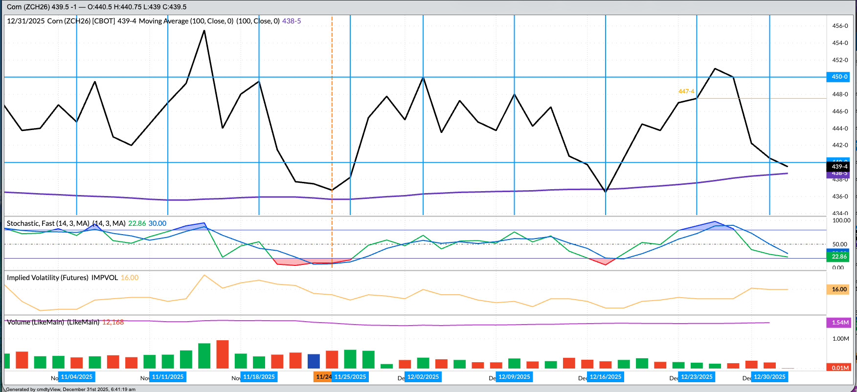Select the 100.00 stochastic axis label
Viewport: 857px width, 392px height.
[841, 220]
